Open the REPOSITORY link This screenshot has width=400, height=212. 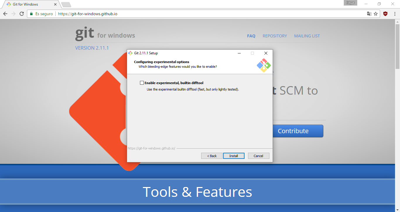275,36
